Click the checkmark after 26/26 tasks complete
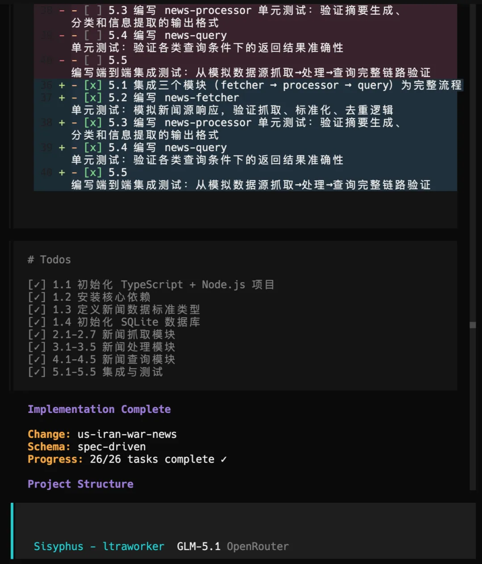482x564 pixels. coord(224,459)
